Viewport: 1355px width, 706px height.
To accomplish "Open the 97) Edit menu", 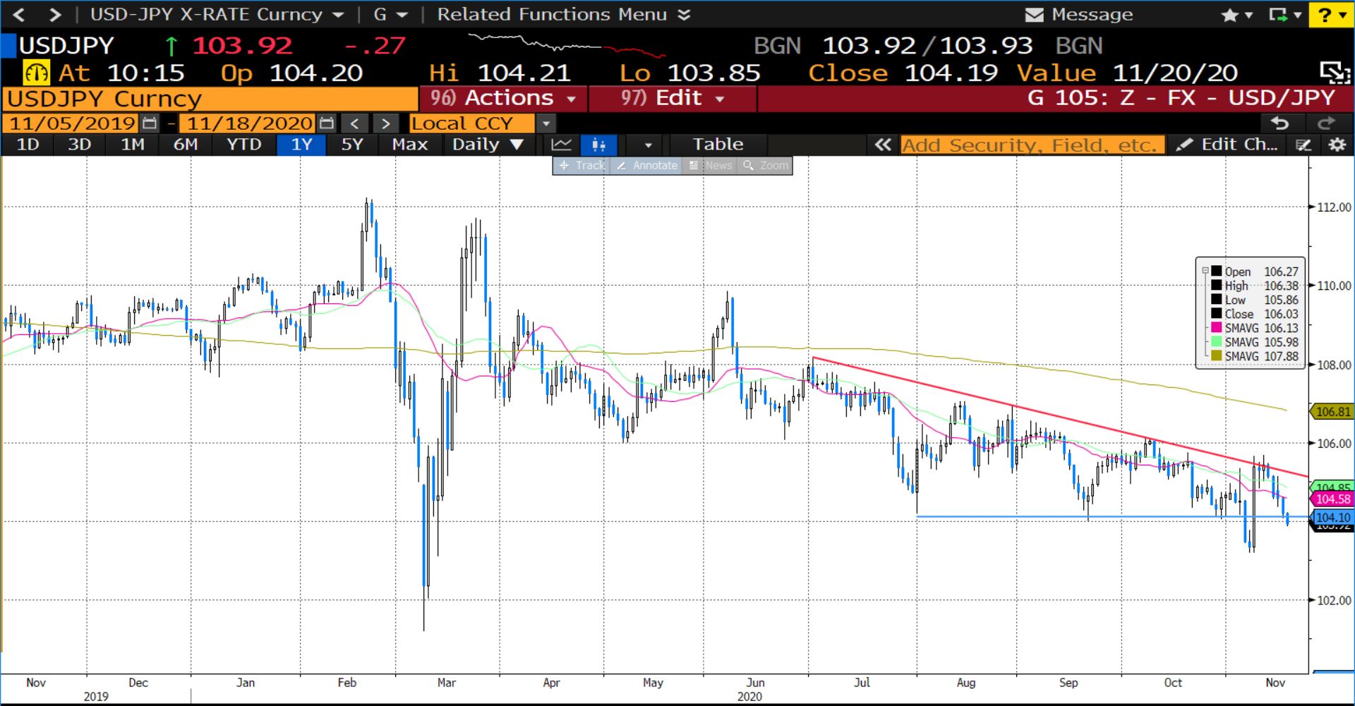I will (673, 98).
